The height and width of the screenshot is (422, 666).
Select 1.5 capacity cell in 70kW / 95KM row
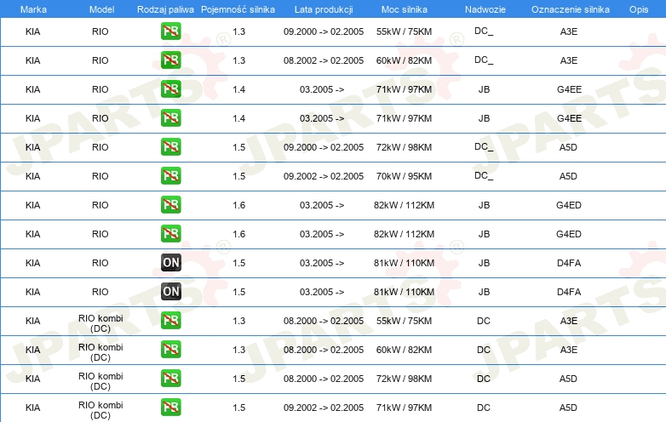tap(239, 176)
